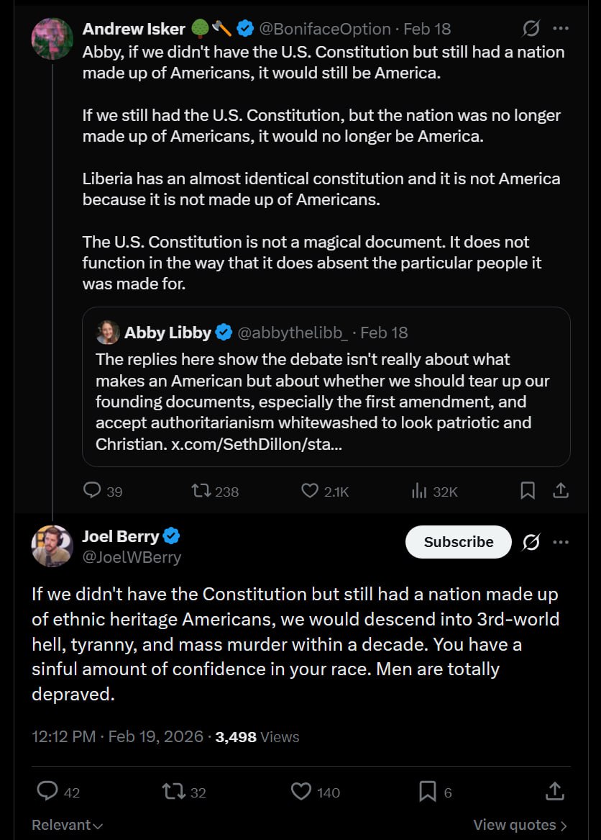Click Grok icon next to Subscribe button
This screenshot has height=840, width=601.
(531, 542)
